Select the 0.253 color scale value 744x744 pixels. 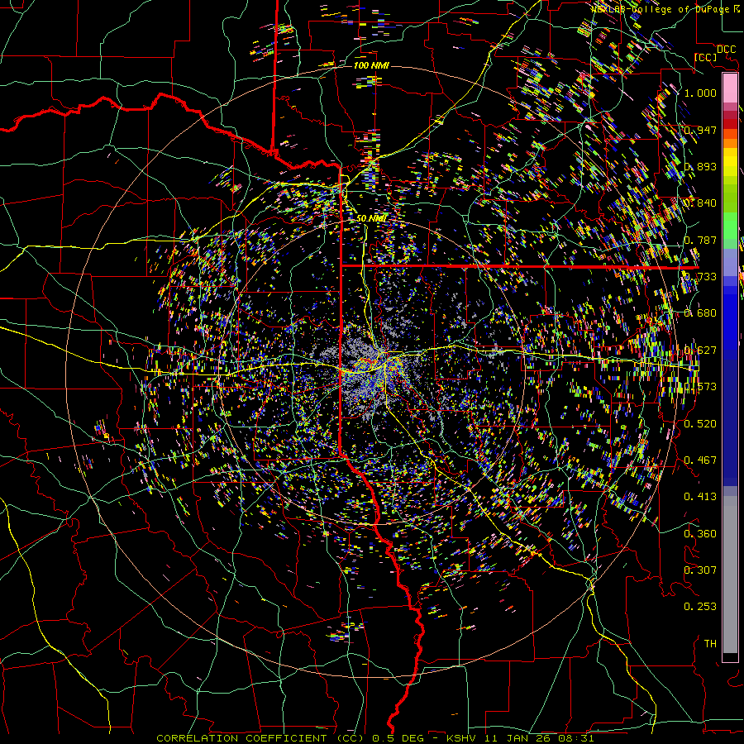tap(700, 607)
